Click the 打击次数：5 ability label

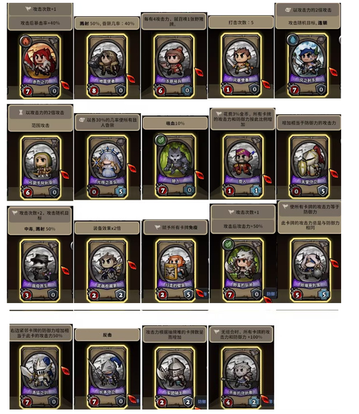tap(241, 23)
